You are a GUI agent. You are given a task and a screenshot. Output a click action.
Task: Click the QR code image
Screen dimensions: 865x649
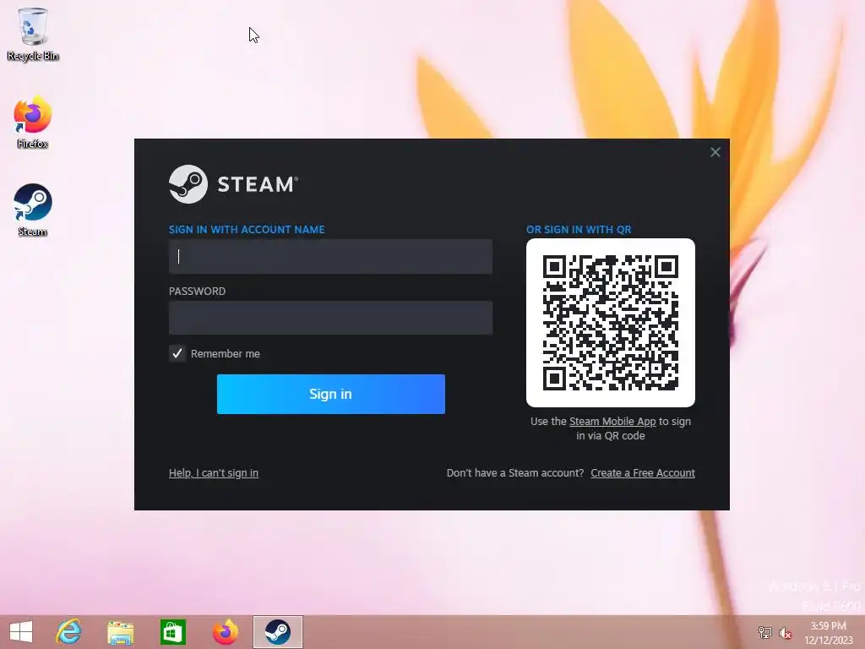point(610,323)
